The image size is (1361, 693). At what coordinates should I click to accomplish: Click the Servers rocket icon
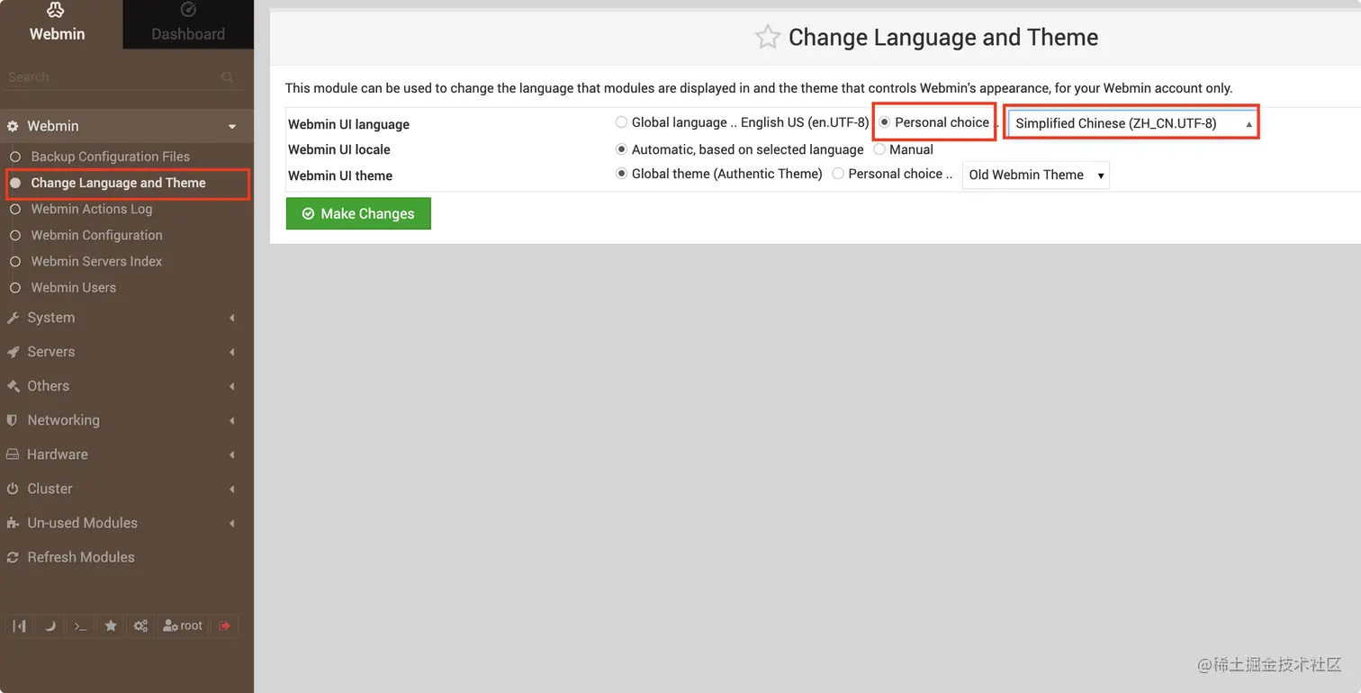coord(13,352)
